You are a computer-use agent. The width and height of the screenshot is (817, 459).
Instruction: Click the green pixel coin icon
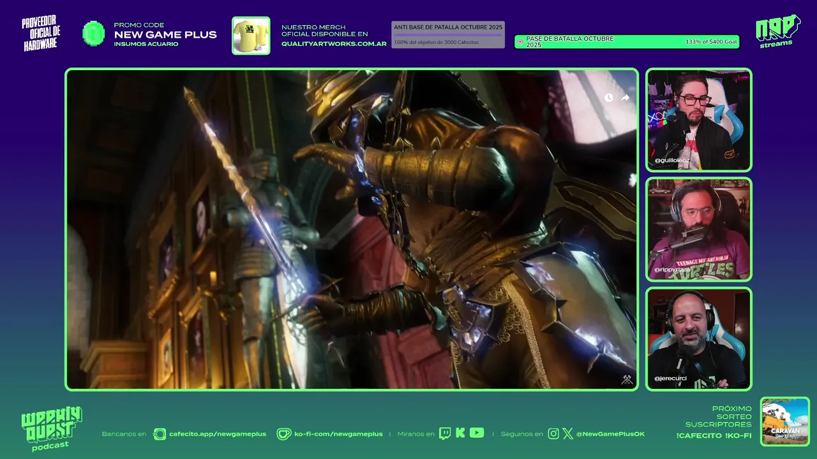94,34
